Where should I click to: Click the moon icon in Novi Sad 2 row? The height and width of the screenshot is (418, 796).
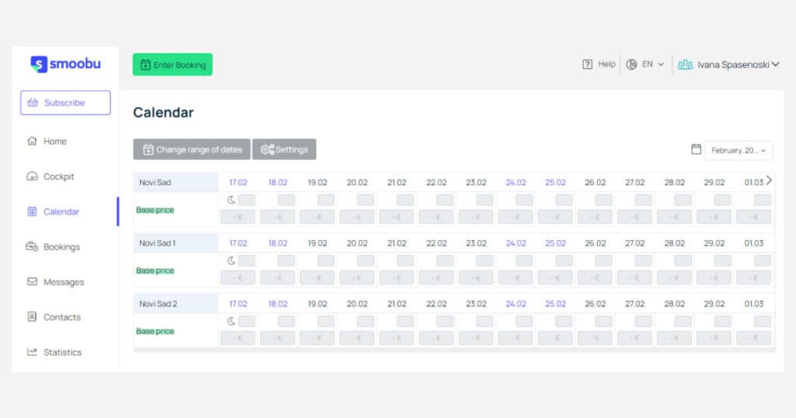[231, 321]
